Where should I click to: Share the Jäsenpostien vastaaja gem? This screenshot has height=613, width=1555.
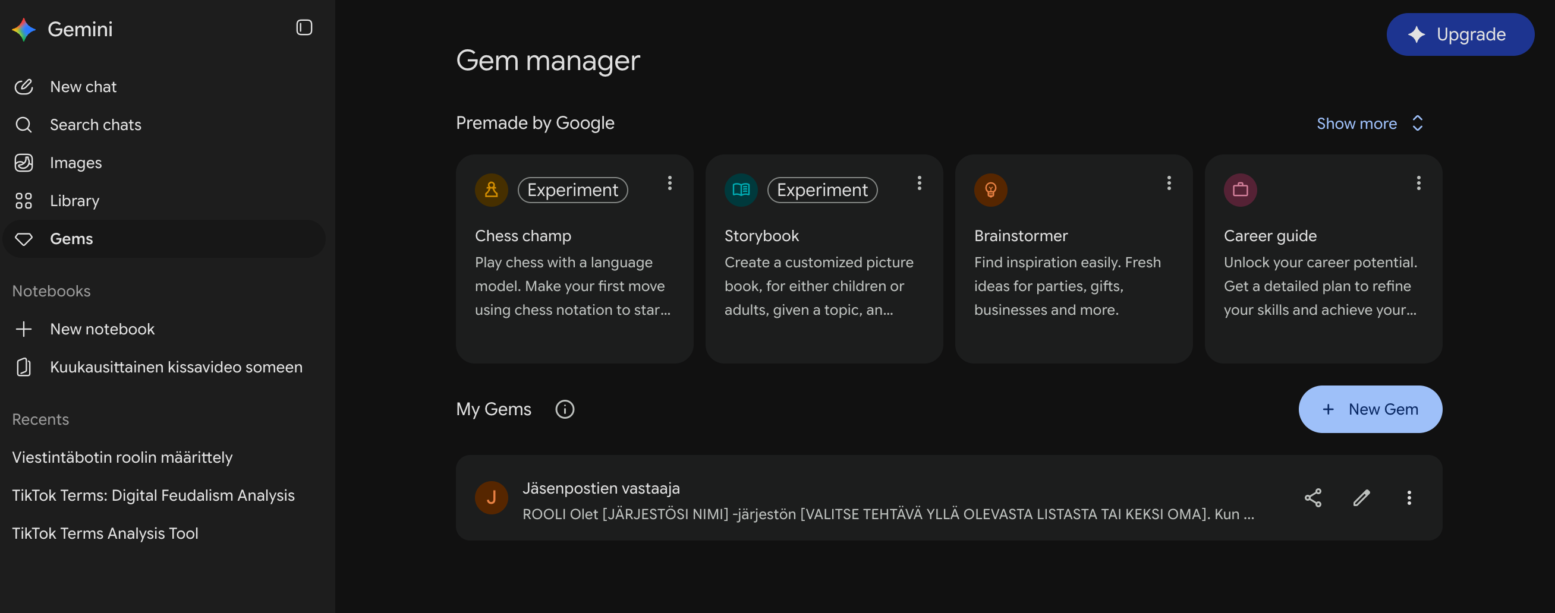tap(1313, 498)
